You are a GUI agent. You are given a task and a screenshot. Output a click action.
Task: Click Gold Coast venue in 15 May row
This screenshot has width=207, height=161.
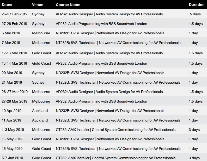point(41,139)
